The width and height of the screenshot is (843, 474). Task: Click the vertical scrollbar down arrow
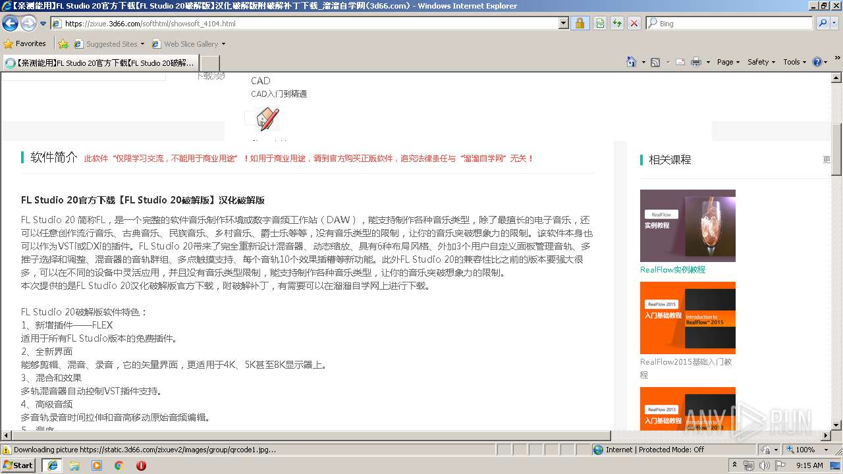coord(836,425)
